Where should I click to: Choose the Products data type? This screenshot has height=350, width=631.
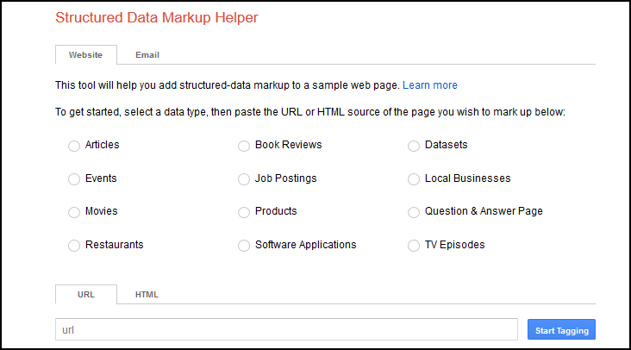[244, 212]
